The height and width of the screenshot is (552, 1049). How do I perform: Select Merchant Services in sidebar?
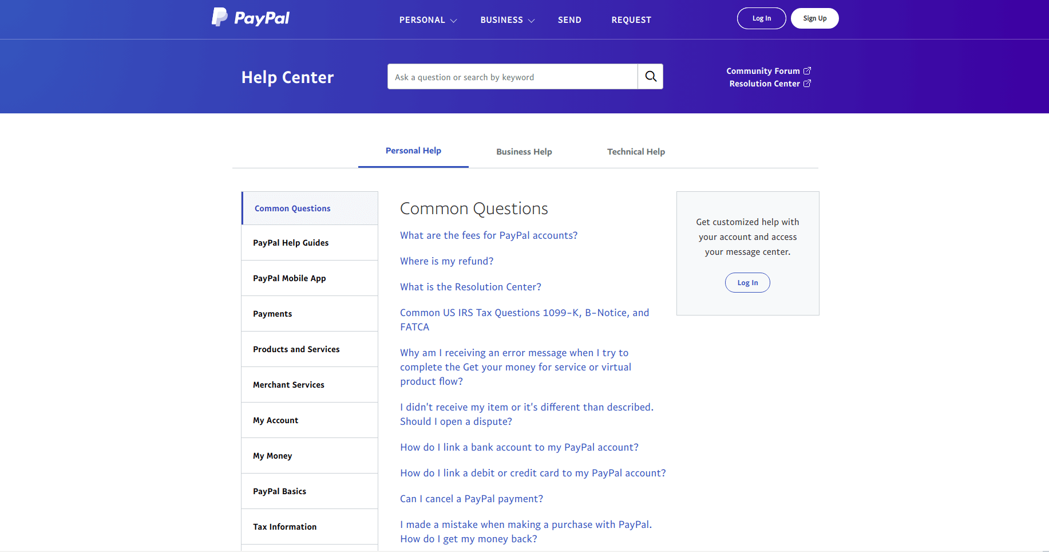coord(310,385)
